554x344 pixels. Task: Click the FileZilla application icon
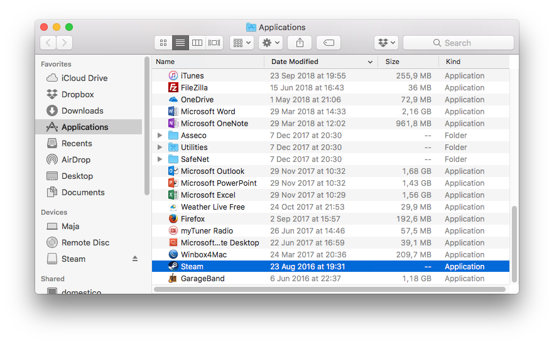coord(173,88)
